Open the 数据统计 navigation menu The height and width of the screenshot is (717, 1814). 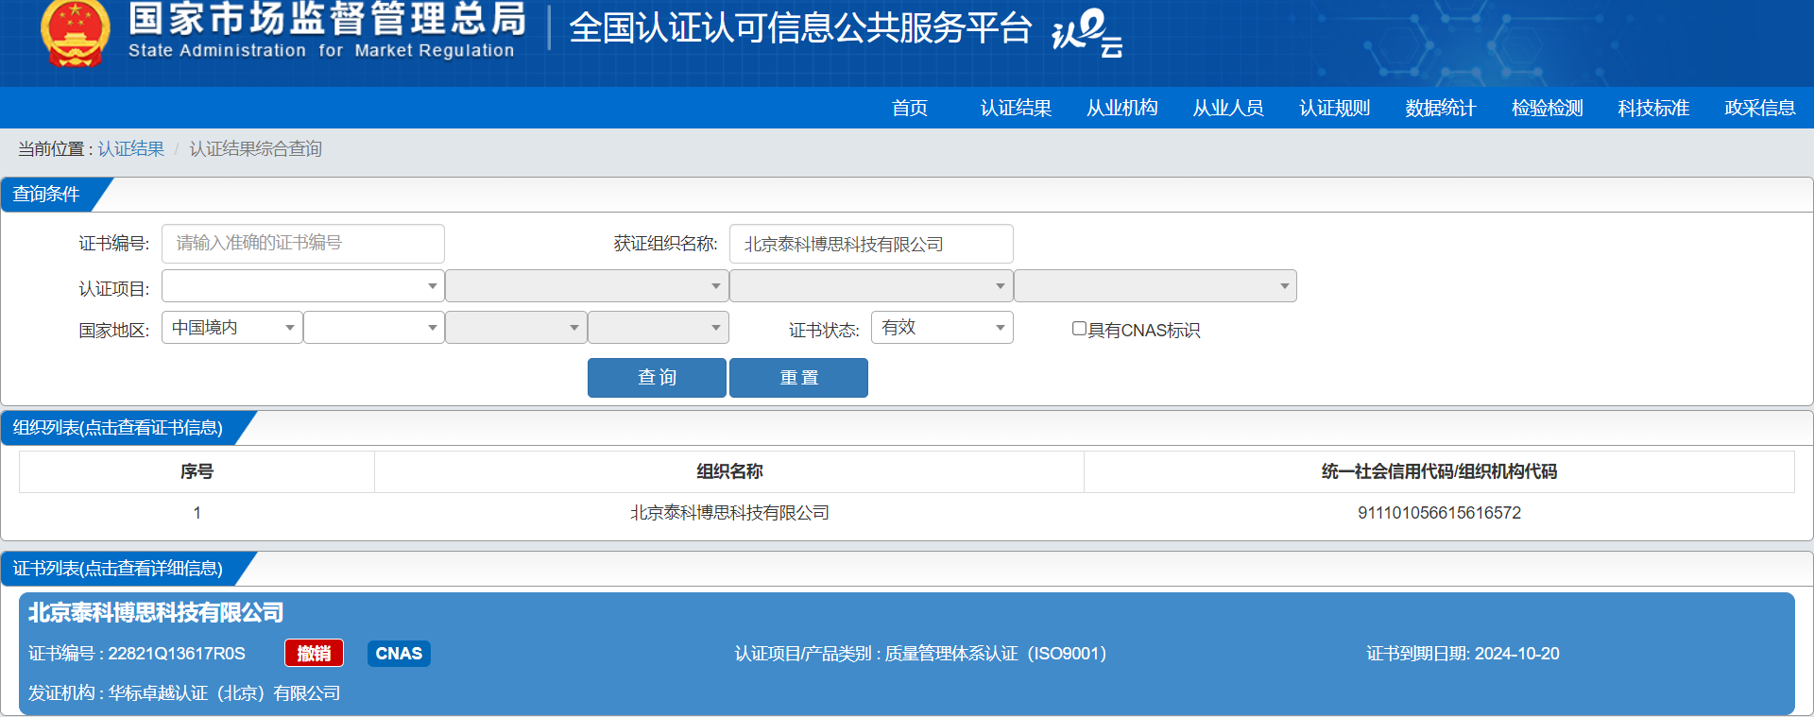(1441, 108)
